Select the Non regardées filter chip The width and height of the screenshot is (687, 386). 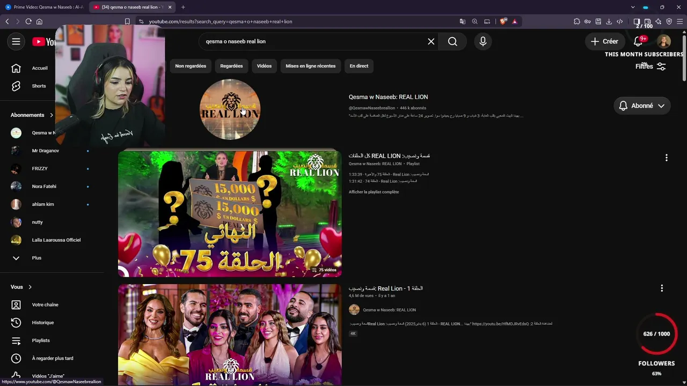(191, 66)
